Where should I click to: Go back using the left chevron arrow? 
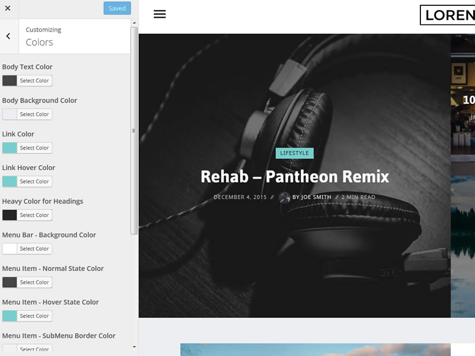pos(8,36)
